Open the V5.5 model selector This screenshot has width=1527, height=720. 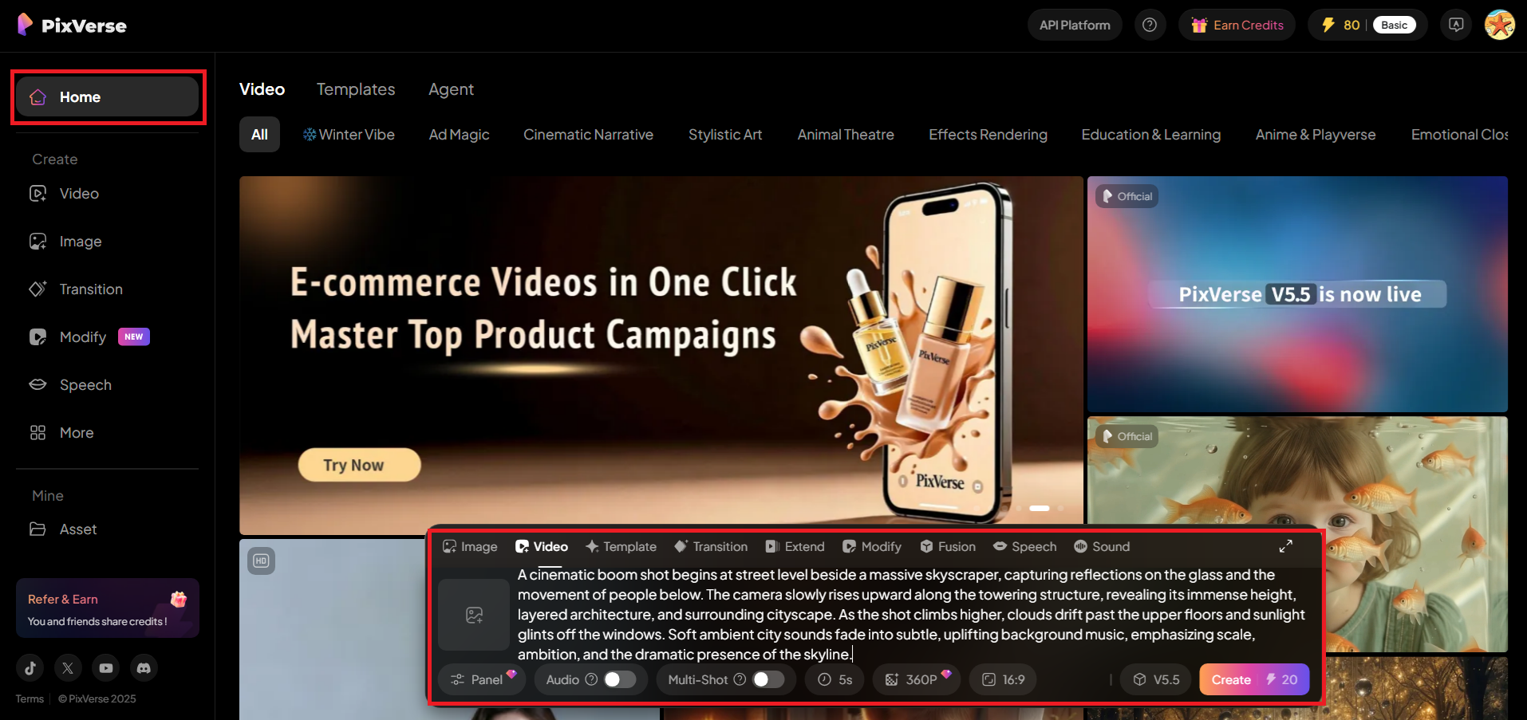tap(1156, 679)
